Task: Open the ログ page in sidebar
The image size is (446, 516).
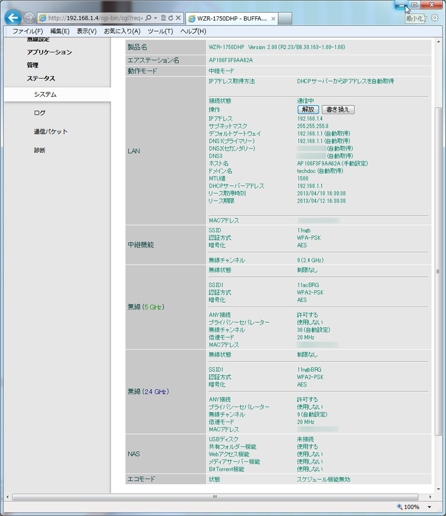Action: (40, 113)
